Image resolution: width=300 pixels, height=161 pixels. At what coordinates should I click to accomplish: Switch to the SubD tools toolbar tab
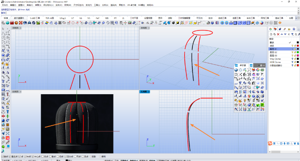coord(35,18)
